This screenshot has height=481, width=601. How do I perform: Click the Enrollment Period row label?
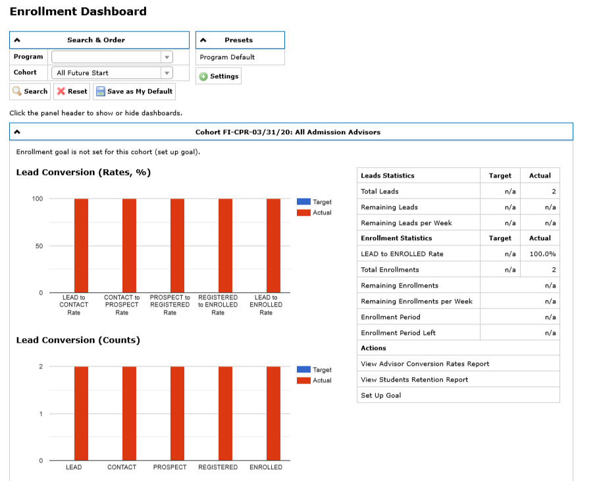point(390,317)
